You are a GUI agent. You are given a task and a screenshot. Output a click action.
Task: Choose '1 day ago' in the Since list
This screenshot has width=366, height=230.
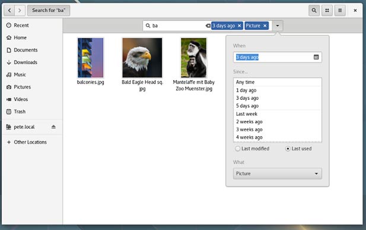(277, 90)
